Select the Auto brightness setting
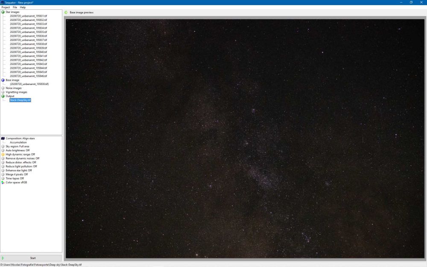427x267 pixels. [3, 150]
